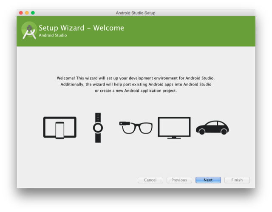Close the Android Studio Setup window
272x212 pixels.
[x=21, y=13]
